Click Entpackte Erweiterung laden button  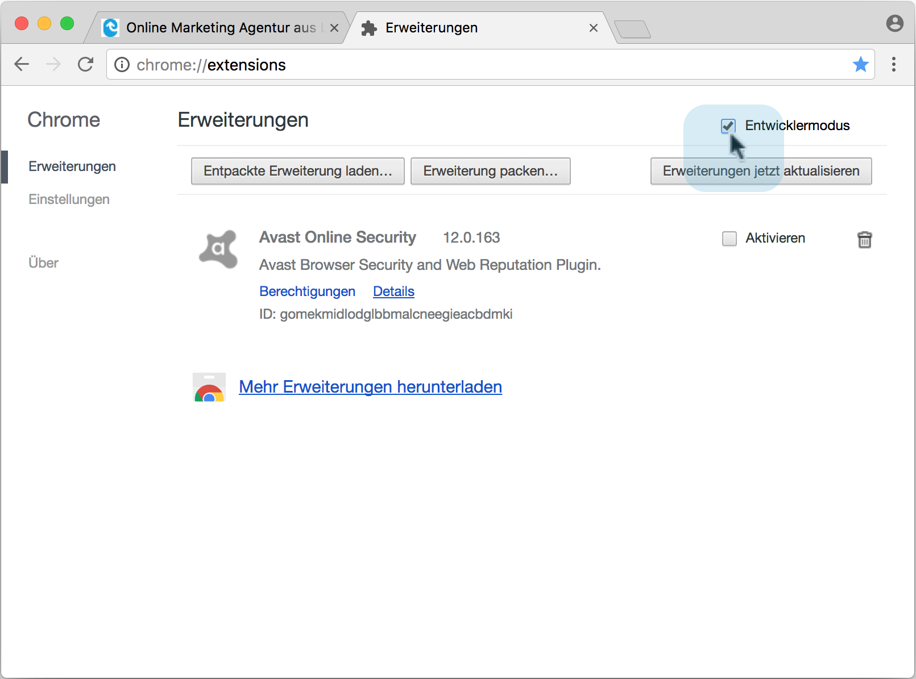297,171
